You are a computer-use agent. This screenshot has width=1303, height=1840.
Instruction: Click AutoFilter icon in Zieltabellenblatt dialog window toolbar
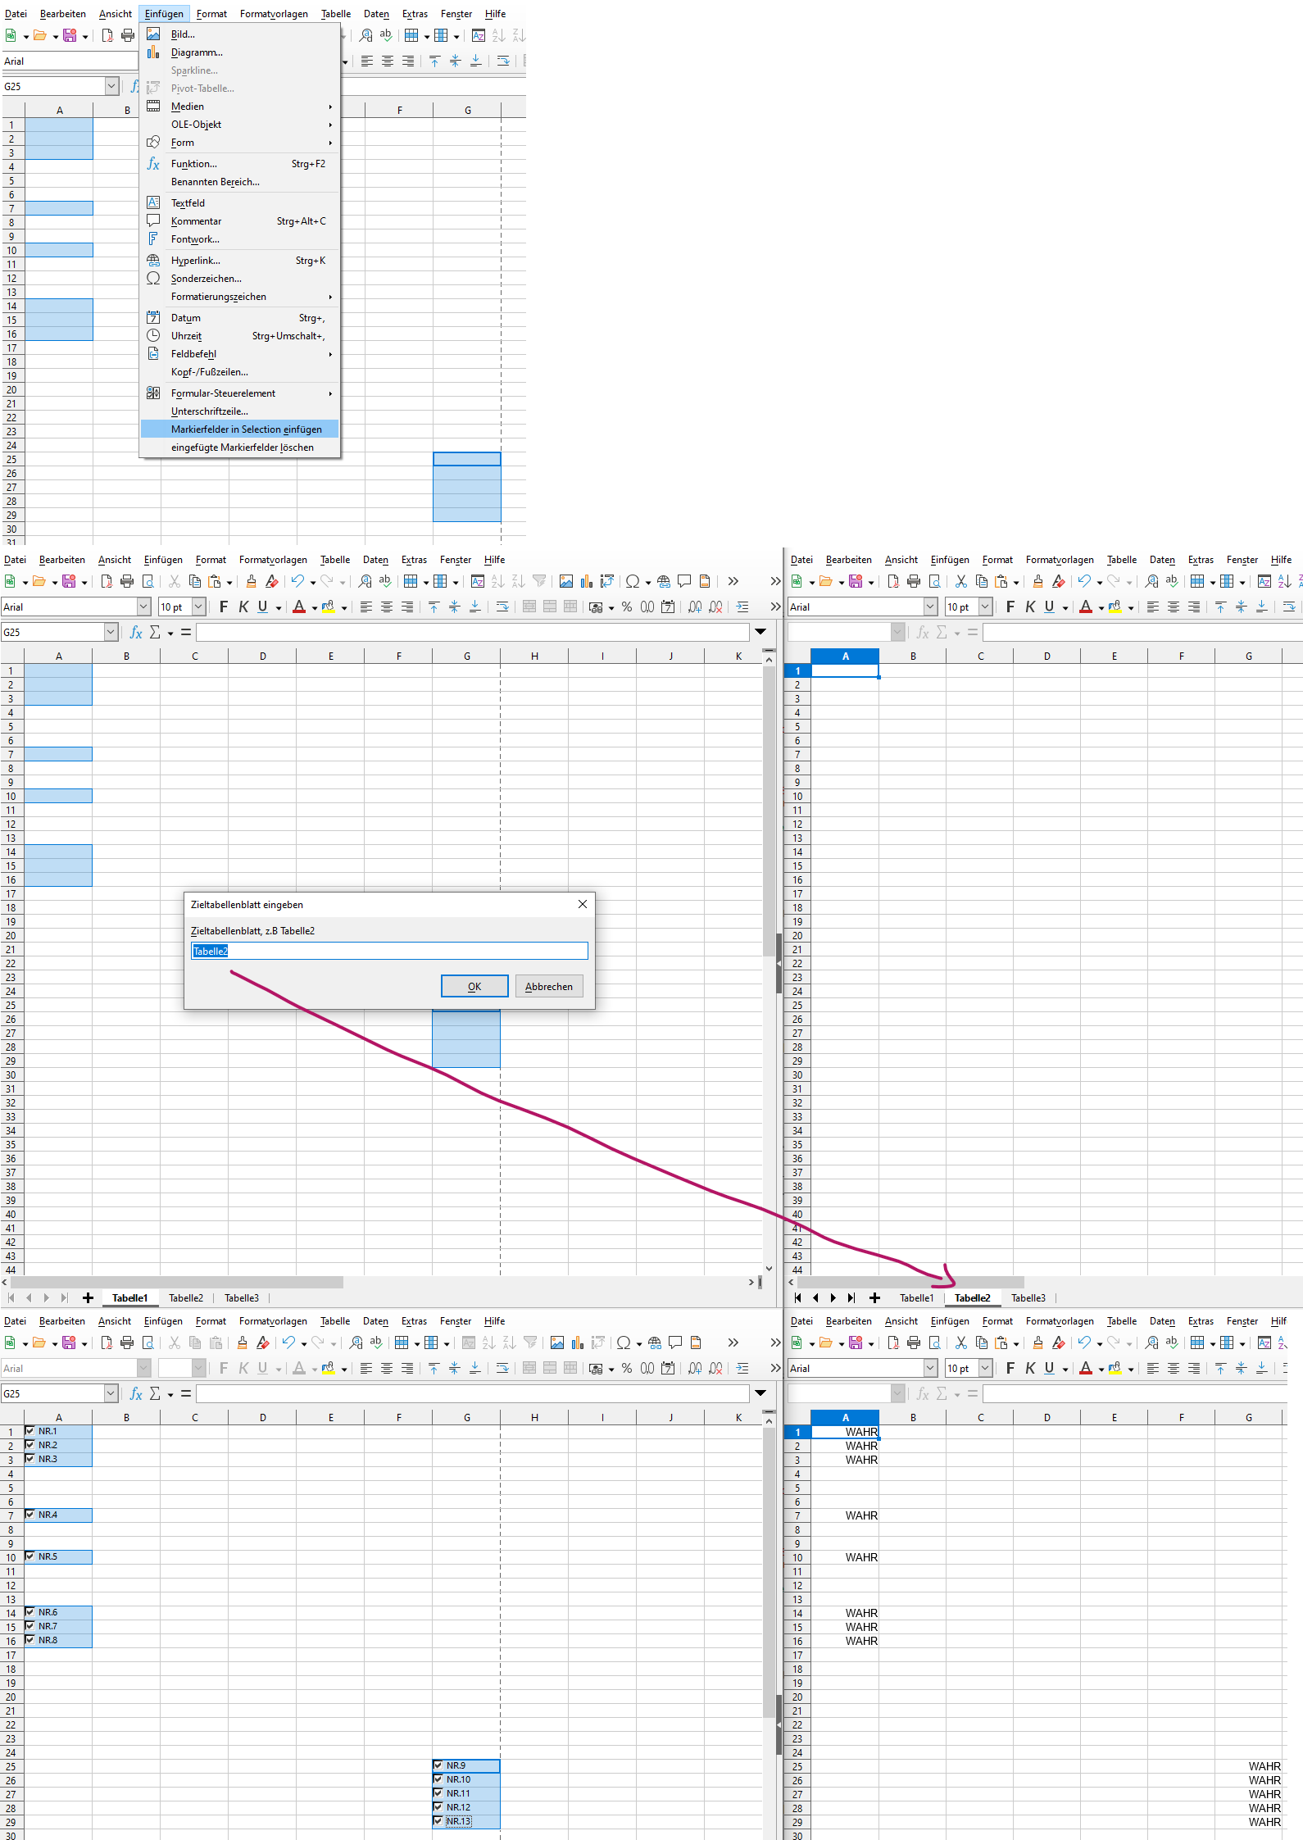[x=539, y=581]
